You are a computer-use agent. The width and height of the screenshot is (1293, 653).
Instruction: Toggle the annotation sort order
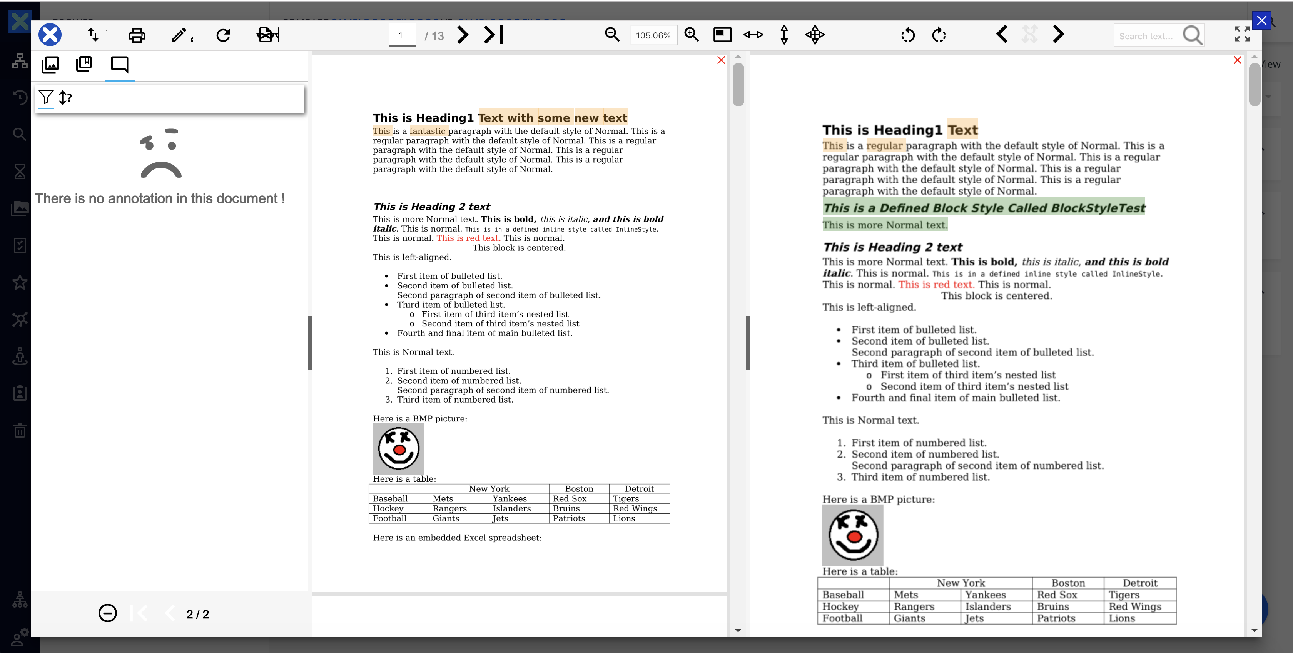[65, 97]
